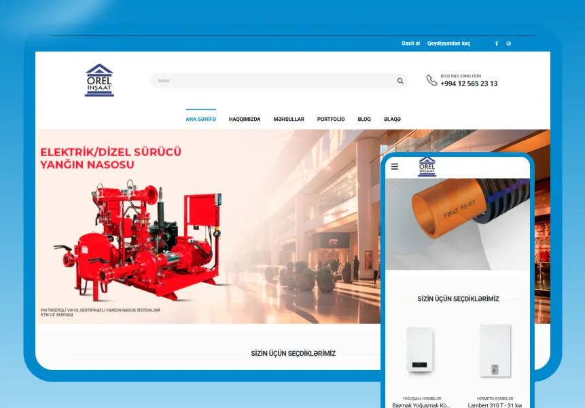
Task: Click the Daxil ol login link
Action: [x=410, y=43]
